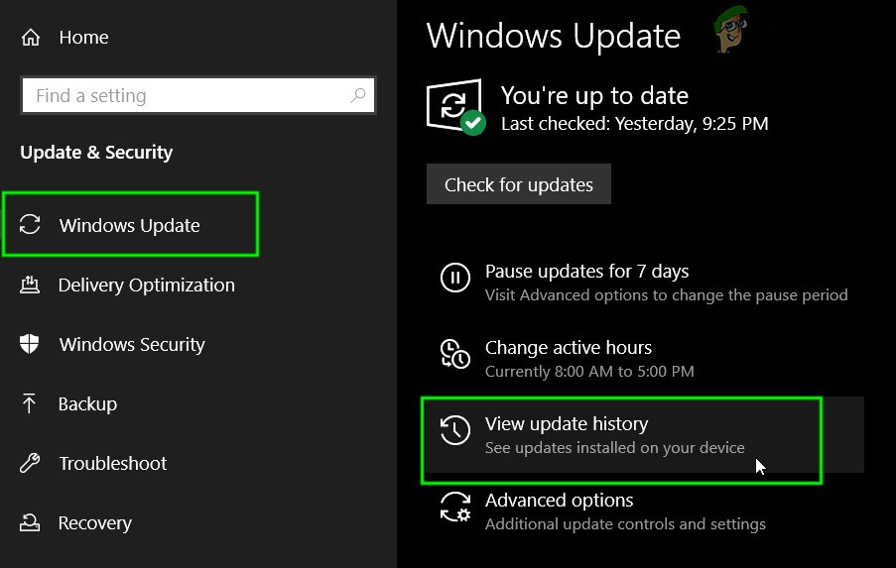Click the Windows Security shield icon
This screenshot has width=896, height=568.
29,344
